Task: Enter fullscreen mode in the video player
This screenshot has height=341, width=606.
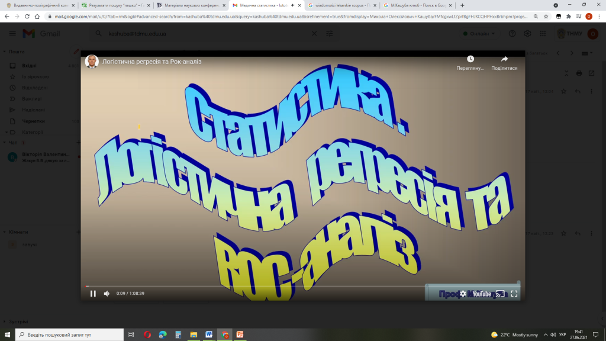Action: (514, 294)
